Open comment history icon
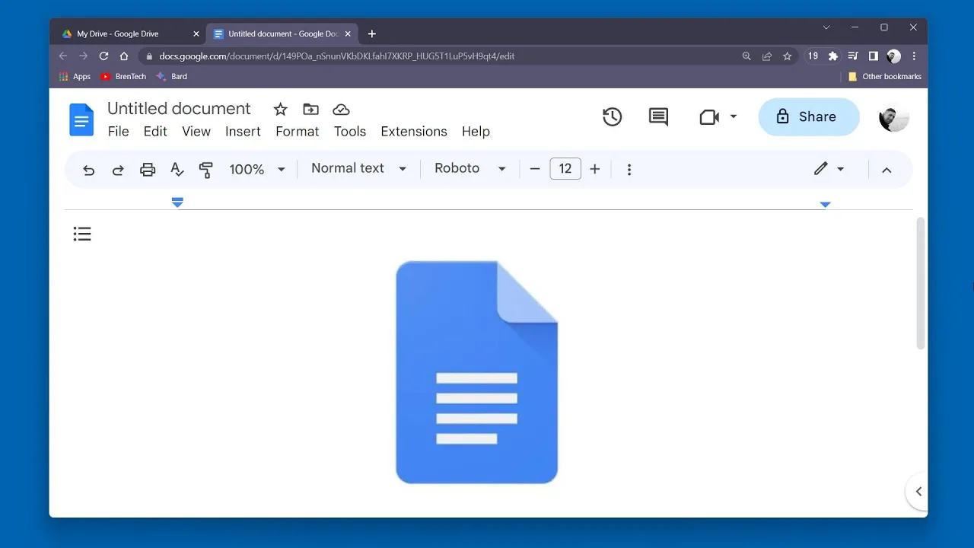Image resolution: width=974 pixels, height=548 pixels. click(x=658, y=116)
